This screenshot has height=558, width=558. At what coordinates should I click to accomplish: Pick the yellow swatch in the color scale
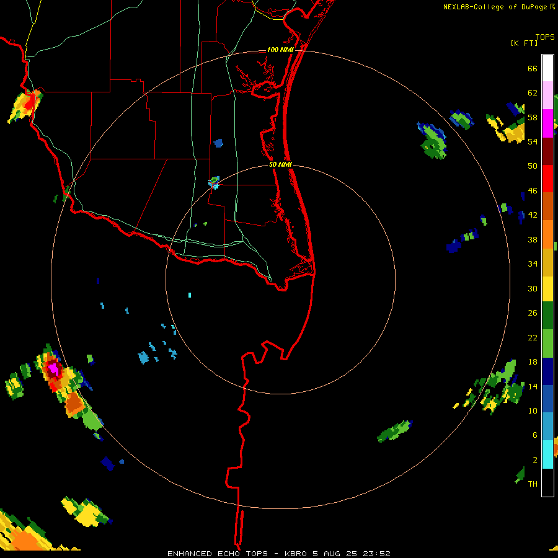click(x=547, y=289)
